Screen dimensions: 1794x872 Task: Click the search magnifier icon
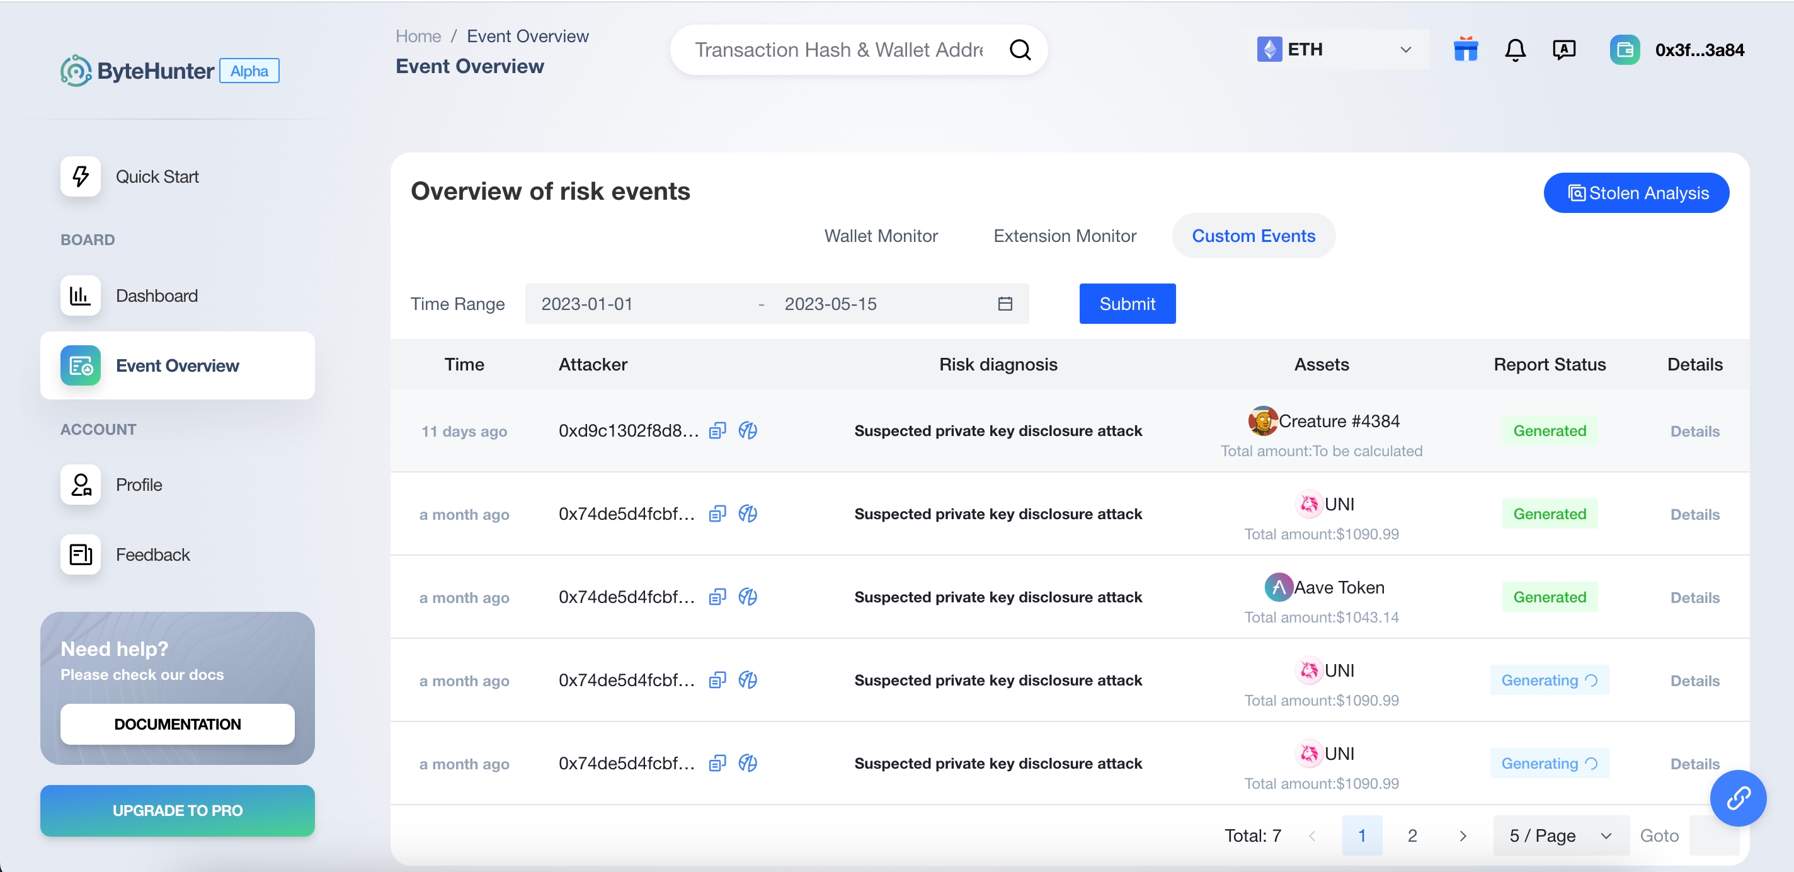1020,50
